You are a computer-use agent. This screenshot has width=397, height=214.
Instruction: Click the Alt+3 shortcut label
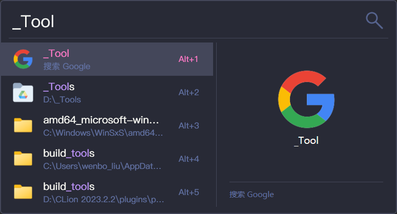[189, 126]
